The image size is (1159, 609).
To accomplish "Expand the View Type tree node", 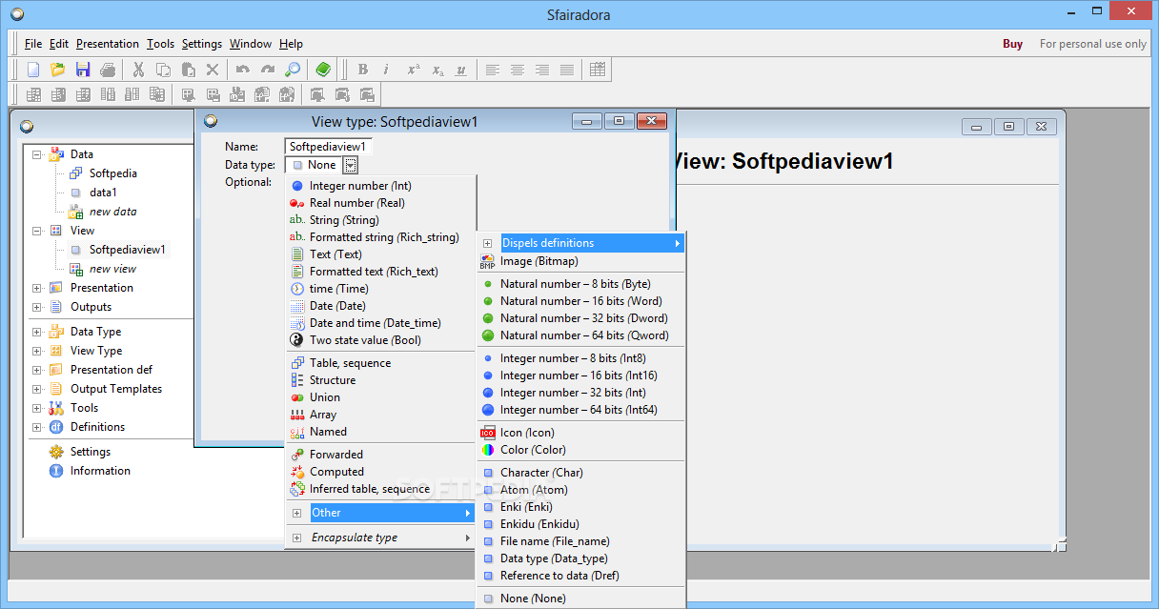I will click(x=37, y=351).
